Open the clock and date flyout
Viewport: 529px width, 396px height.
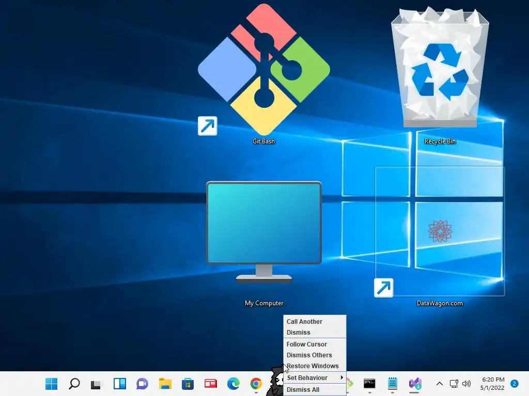492,384
